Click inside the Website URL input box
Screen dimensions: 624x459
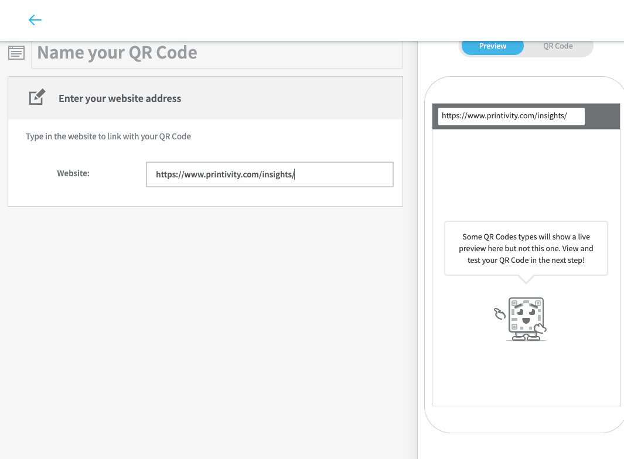tap(270, 174)
